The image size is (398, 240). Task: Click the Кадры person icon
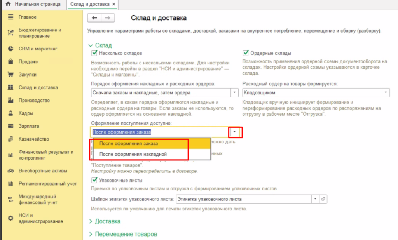click(10, 113)
